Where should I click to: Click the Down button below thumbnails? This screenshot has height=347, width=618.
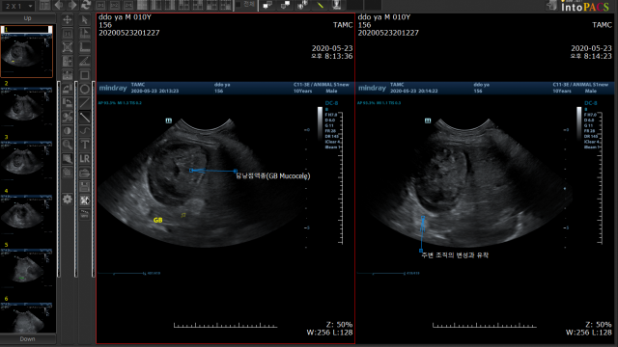27,338
